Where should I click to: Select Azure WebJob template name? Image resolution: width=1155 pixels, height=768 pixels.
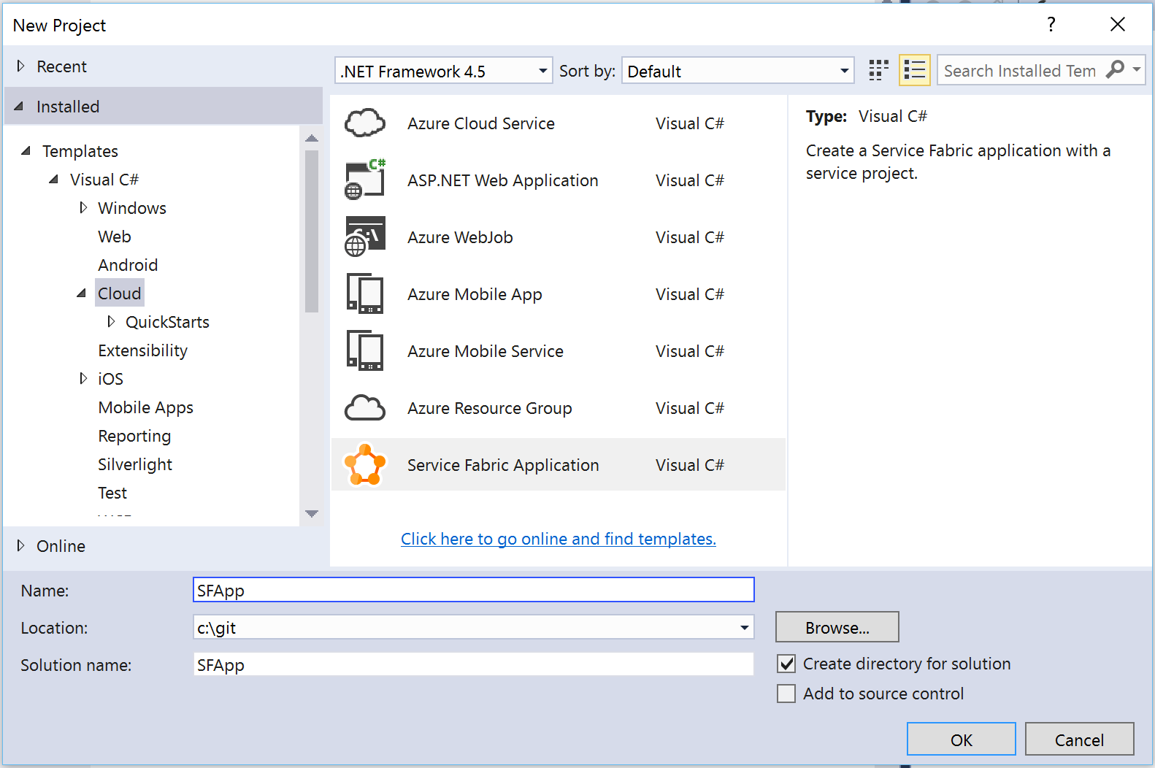pyautogui.click(x=460, y=237)
